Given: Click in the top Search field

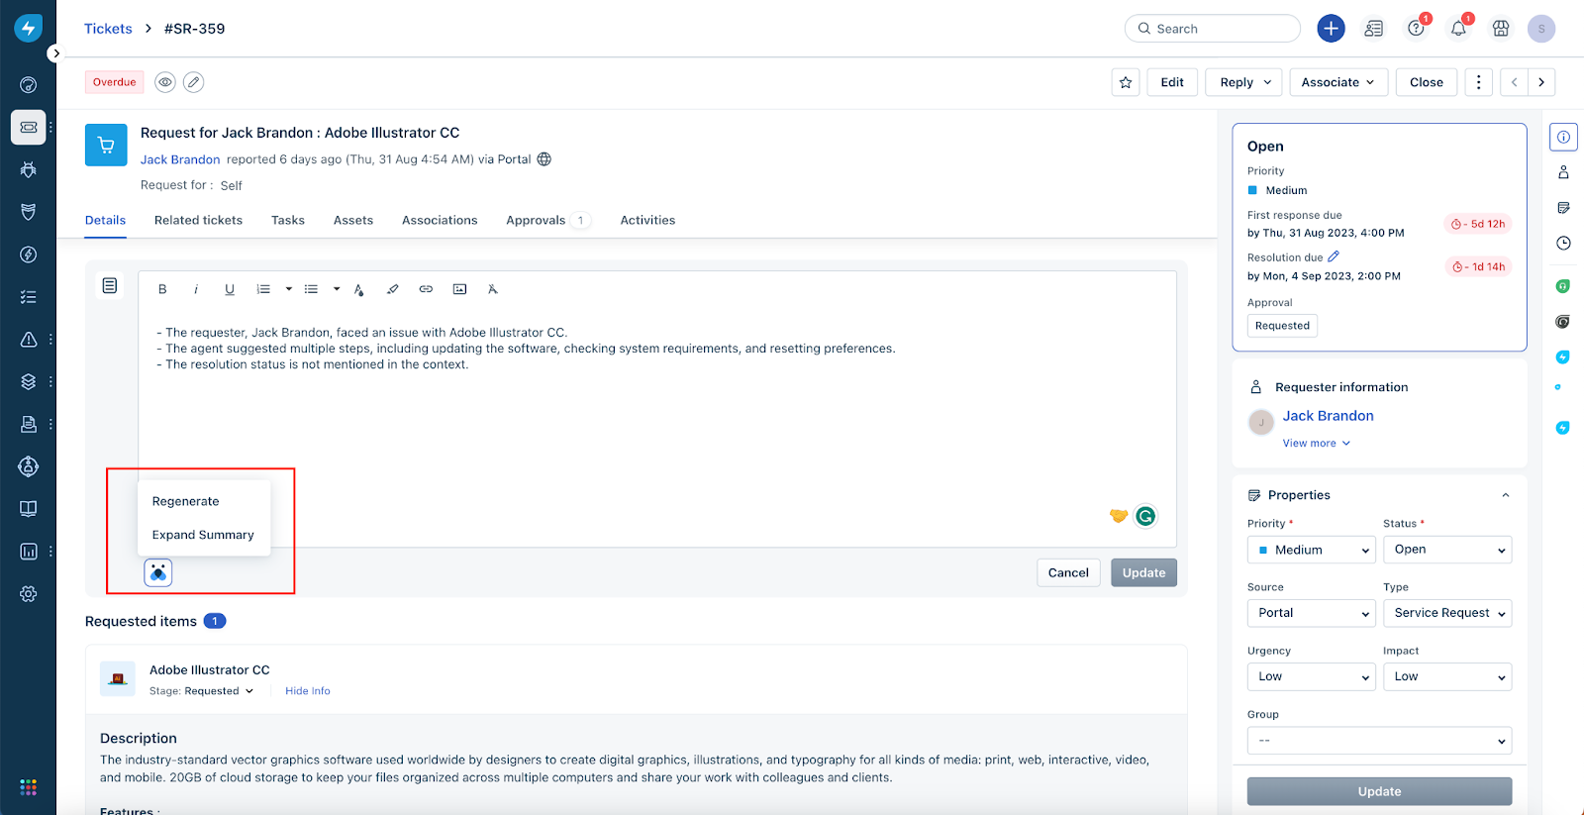Looking at the screenshot, I should click(x=1213, y=29).
